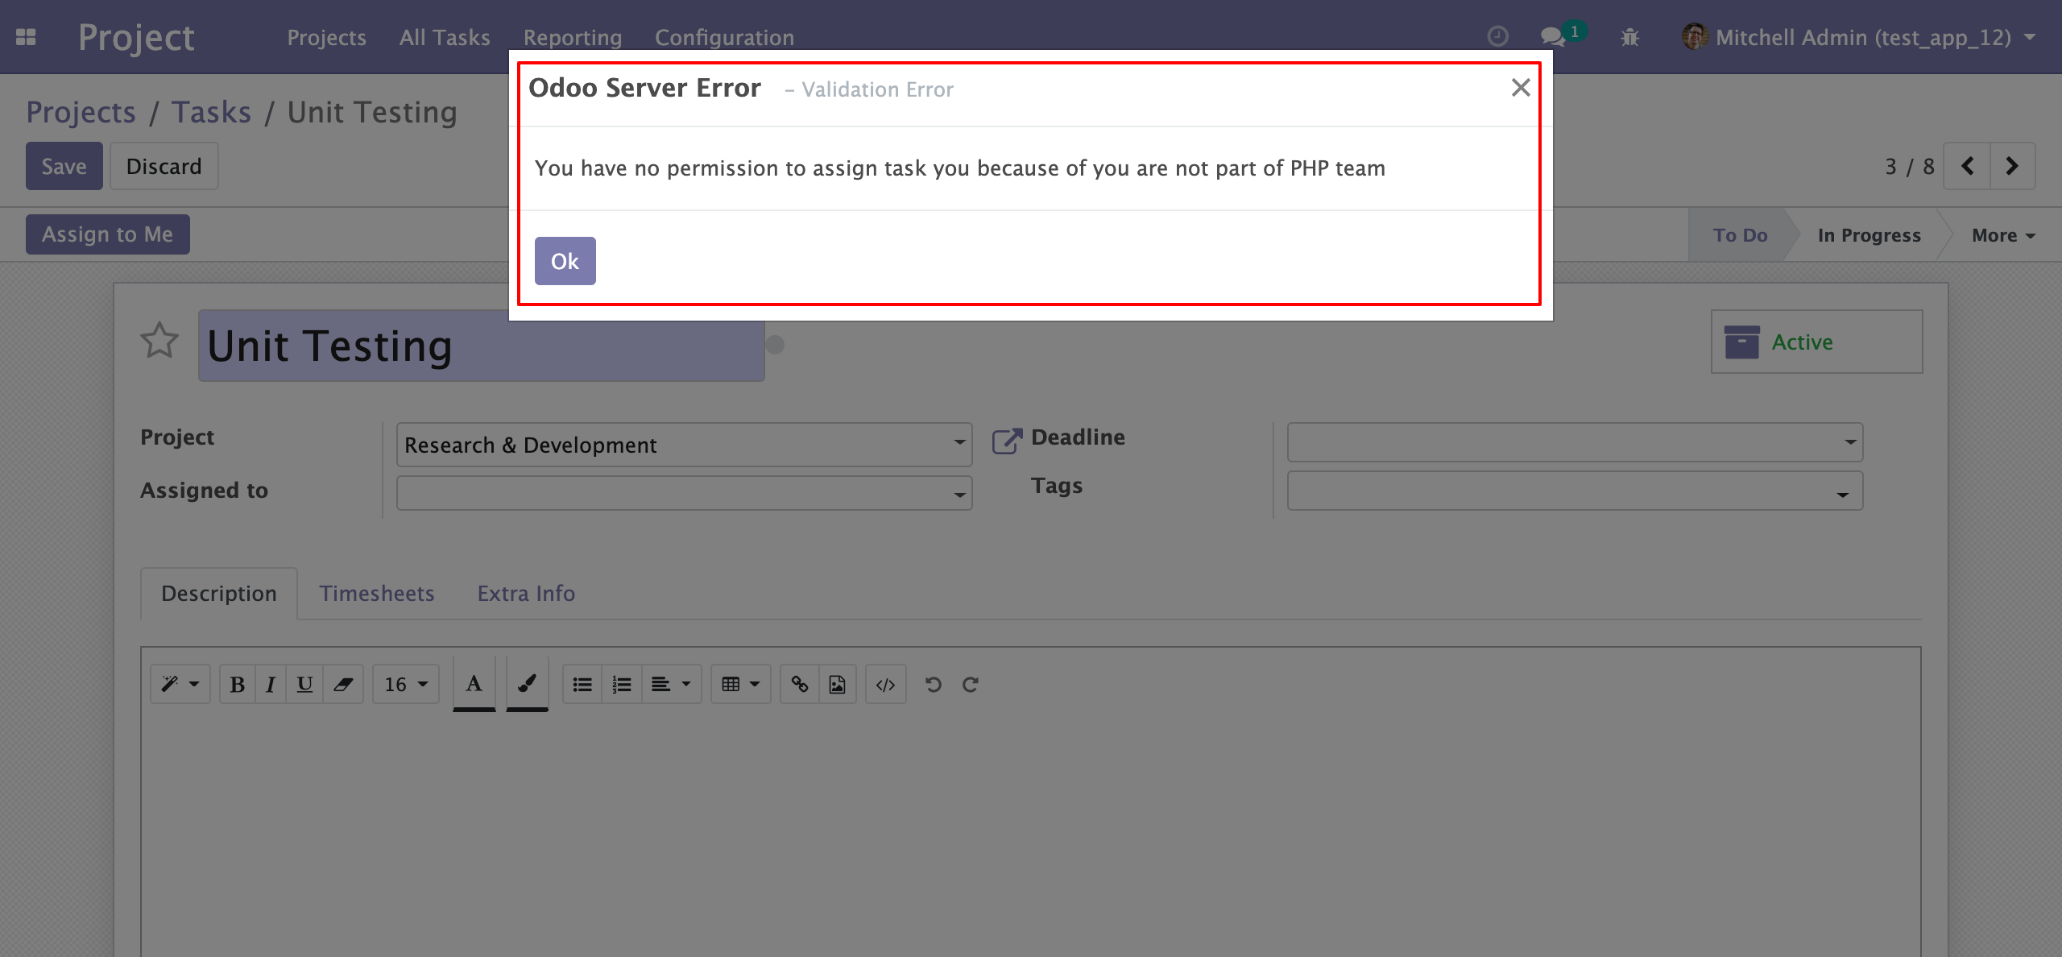Click the Unit Testing title field
Image resolution: width=2062 pixels, height=957 pixels.
coord(482,346)
